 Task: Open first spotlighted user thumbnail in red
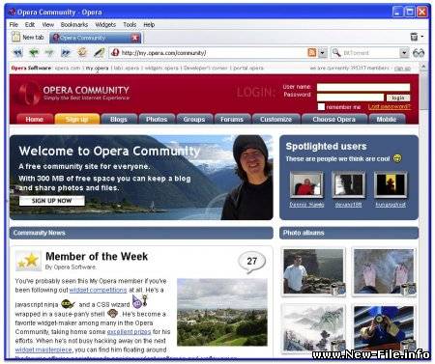(x=306, y=184)
